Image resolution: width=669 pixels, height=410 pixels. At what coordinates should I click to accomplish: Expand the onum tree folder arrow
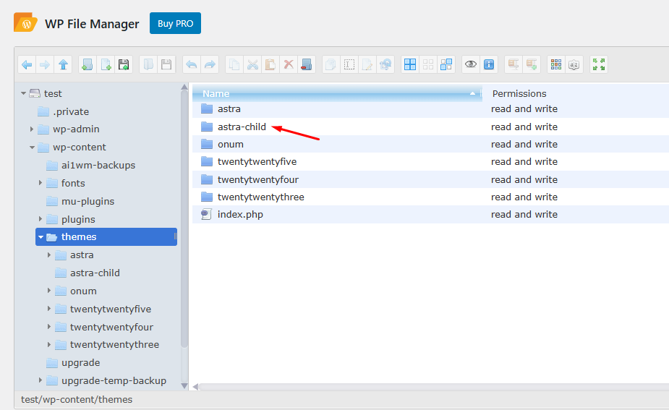(x=49, y=291)
